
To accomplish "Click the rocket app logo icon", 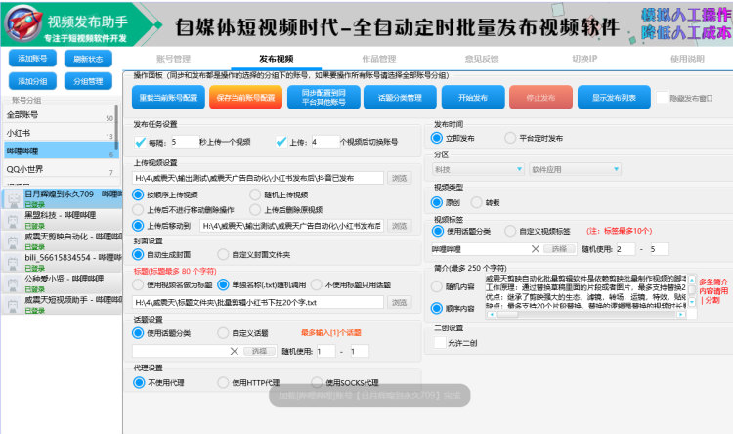I will click(23, 22).
